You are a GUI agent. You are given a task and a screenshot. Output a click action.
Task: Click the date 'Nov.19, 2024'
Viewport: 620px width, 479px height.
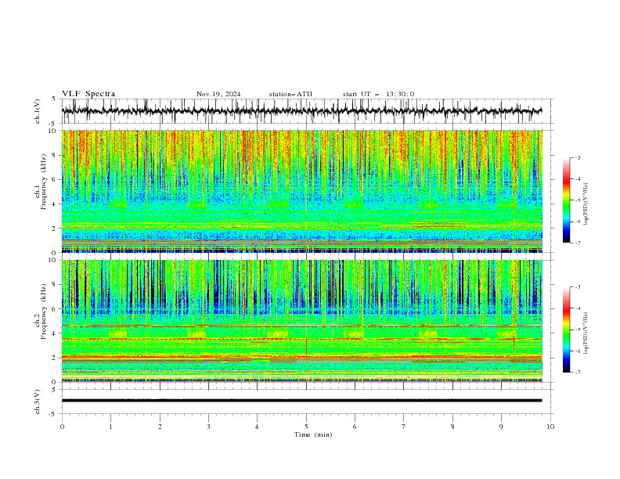[x=218, y=94]
